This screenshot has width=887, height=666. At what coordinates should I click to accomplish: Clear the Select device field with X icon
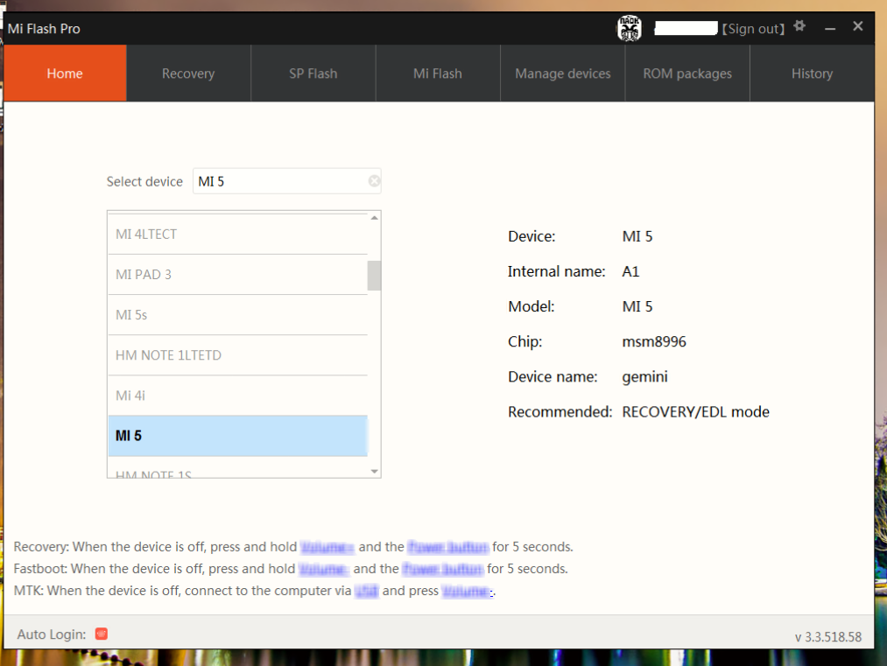click(x=374, y=181)
